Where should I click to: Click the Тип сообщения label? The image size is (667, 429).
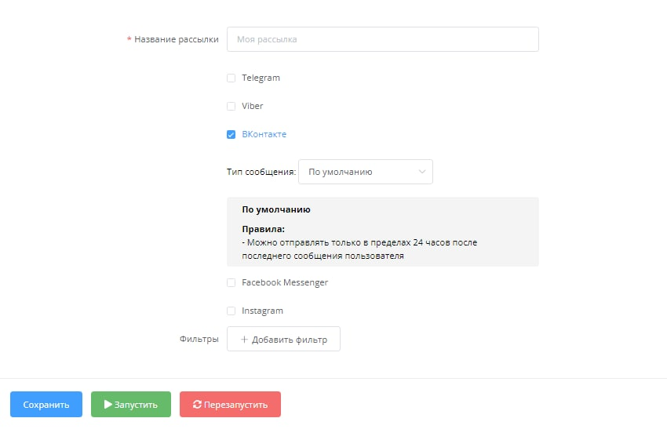coord(261,172)
